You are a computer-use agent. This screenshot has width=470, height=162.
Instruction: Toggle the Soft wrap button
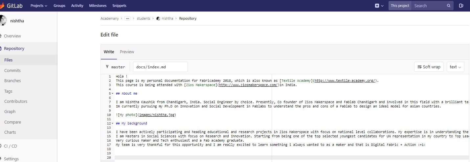click(x=429, y=67)
